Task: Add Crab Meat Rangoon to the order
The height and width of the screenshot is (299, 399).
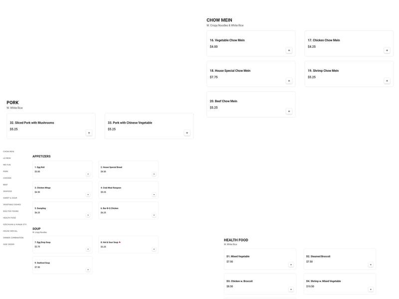Action: point(154,195)
